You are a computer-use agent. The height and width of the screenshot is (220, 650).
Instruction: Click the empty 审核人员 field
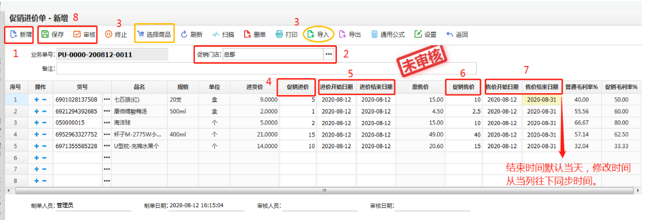click(x=319, y=205)
